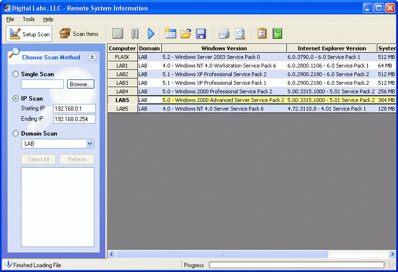Screen dimensions: 398x272
Task: Open print preview magnifier icon
Action: (240, 34)
